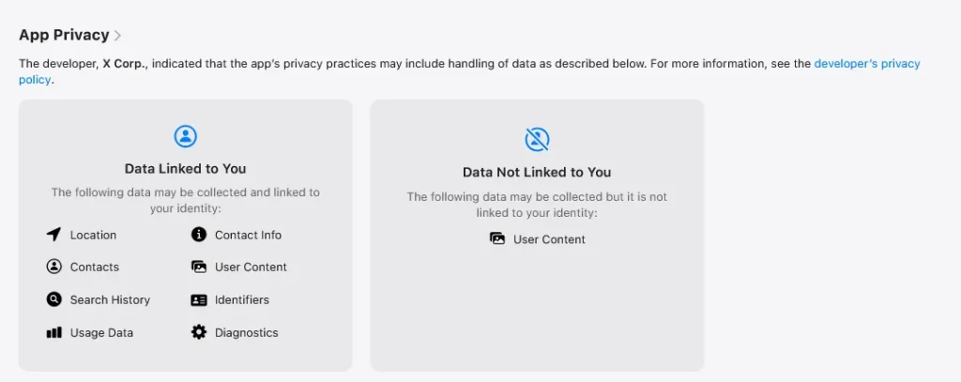Click the Contacts person icon

pos(53,267)
